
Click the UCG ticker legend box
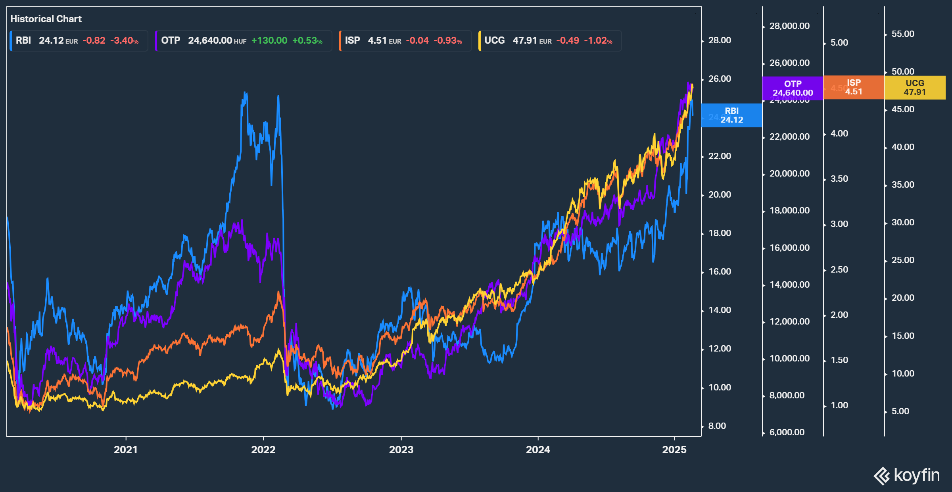[550, 40]
